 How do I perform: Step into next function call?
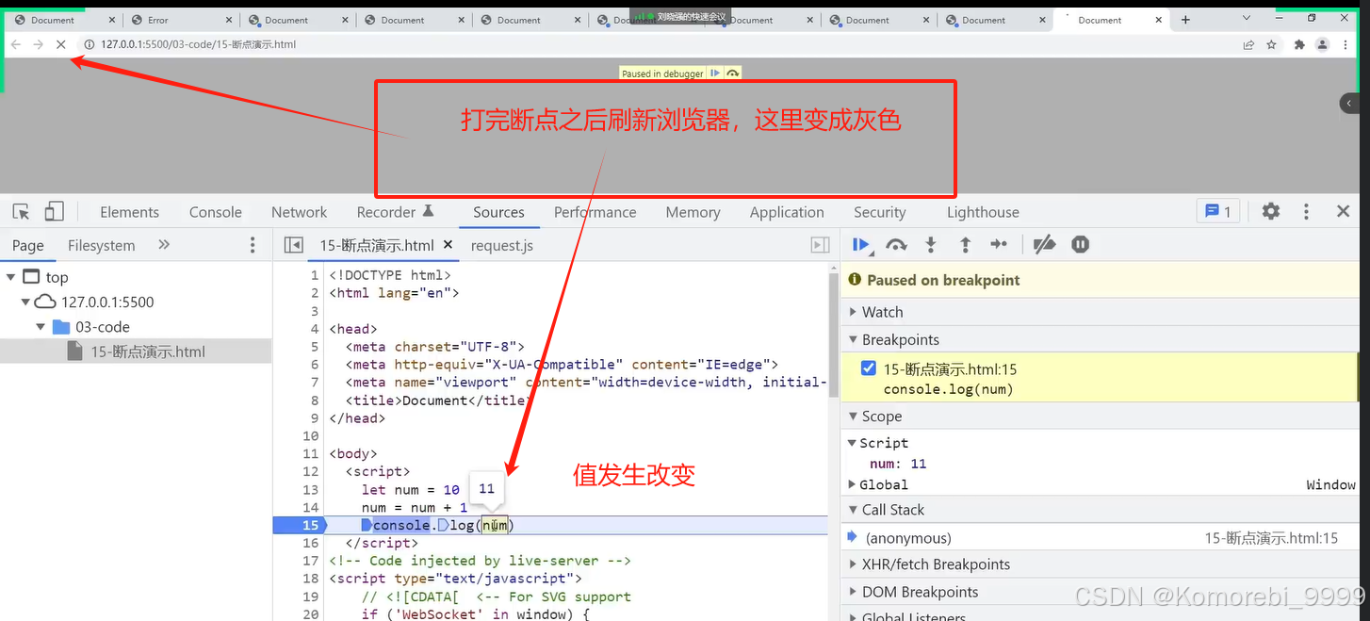tap(931, 244)
